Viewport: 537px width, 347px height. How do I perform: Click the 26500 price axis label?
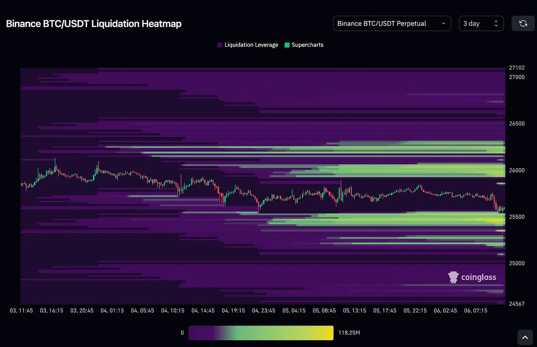click(517, 124)
